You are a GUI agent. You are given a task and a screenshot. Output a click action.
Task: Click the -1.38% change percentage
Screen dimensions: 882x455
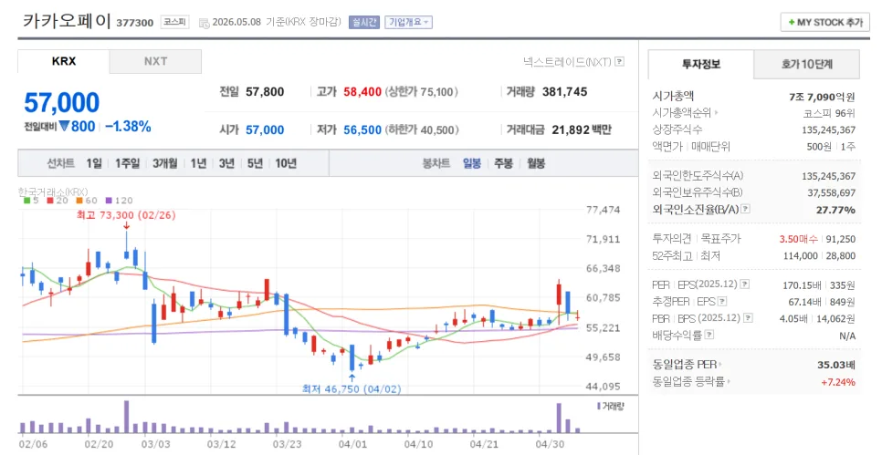pos(128,127)
